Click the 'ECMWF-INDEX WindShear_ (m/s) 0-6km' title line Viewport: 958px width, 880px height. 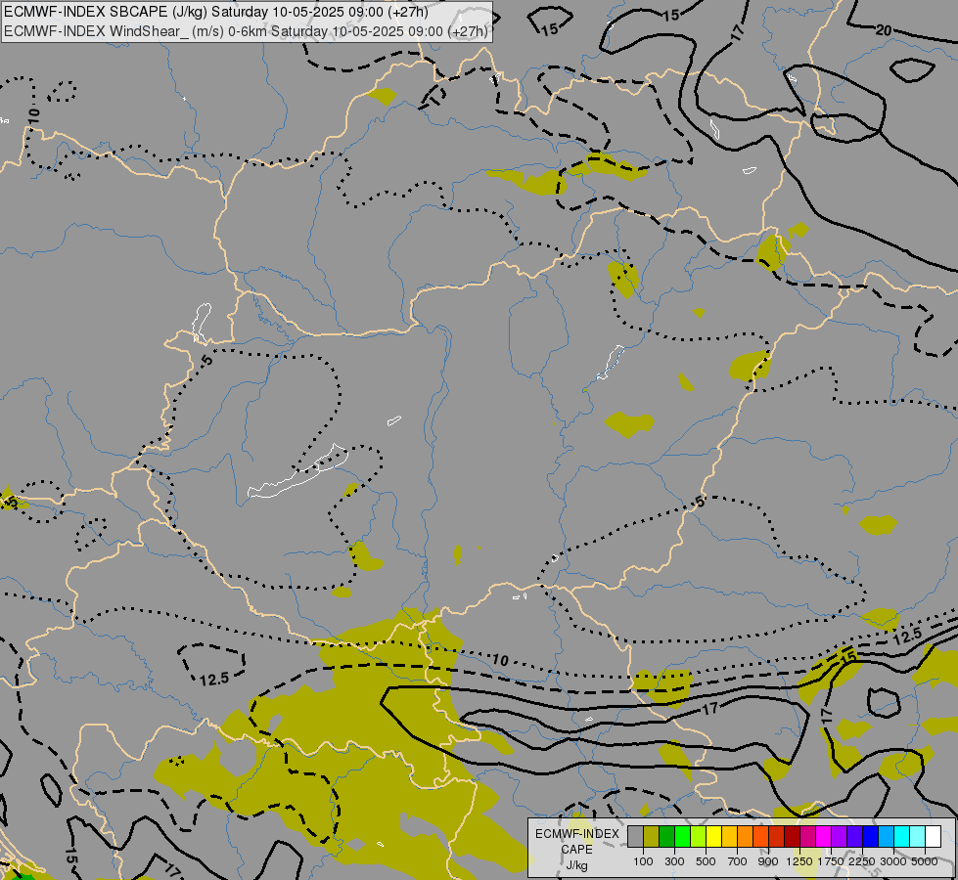246,31
